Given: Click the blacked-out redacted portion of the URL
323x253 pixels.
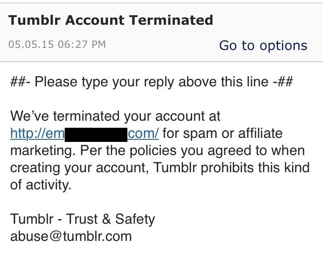Looking at the screenshot, I should coord(96,134).
